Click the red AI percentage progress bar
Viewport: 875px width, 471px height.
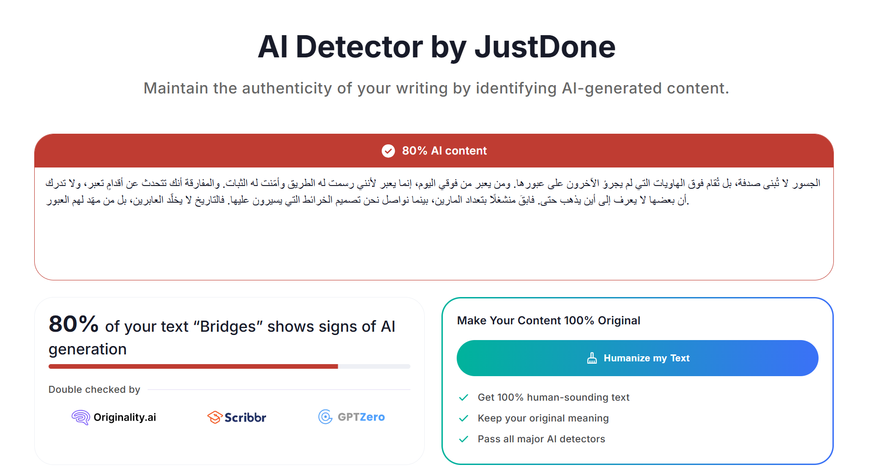pyautogui.click(x=193, y=366)
